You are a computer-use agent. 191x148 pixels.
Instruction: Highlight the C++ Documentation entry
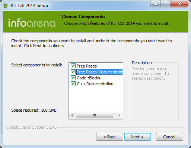click(95, 84)
